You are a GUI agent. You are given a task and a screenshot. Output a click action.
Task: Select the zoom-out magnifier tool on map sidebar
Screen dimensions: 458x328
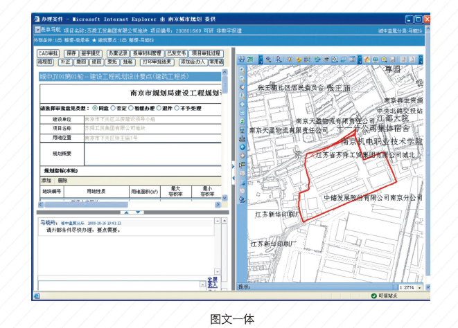(242, 78)
